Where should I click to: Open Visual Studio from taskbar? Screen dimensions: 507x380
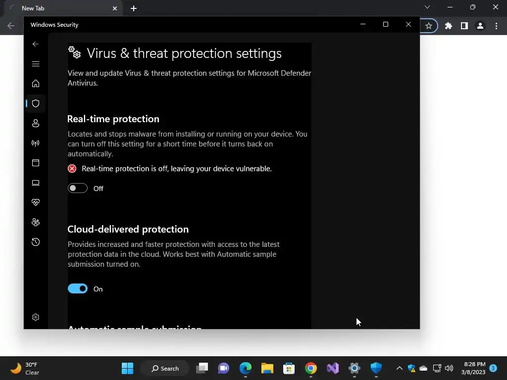tap(333, 368)
